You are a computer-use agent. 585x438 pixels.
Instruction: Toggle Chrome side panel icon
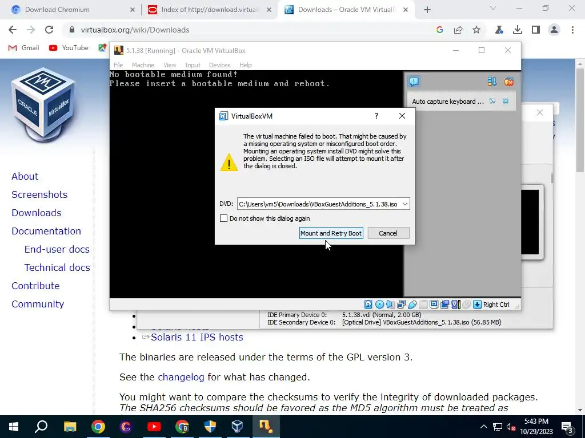pyautogui.click(x=536, y=30)
